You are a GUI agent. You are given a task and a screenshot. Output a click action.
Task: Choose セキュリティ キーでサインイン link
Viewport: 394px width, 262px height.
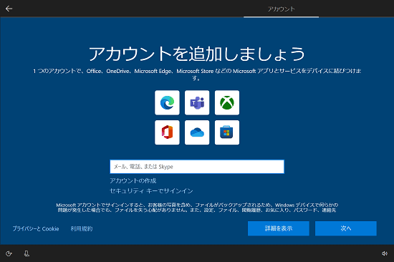pyautogui.click(x=151, y=191)
